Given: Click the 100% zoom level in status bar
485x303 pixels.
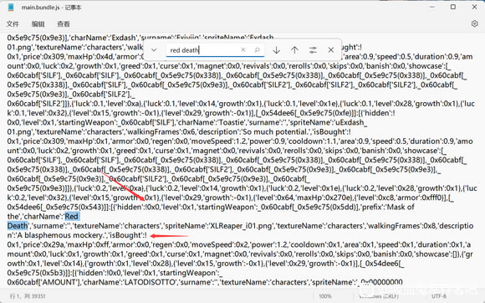Looking at the screenshot, I should [325, 296].
